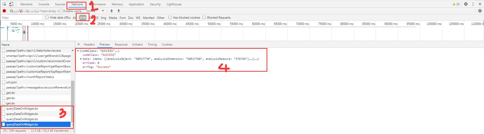Image resolution: width=484 pixels, height=134 pixels.
Task: Open the 26 warnings indicator
Action: [456, 4]
